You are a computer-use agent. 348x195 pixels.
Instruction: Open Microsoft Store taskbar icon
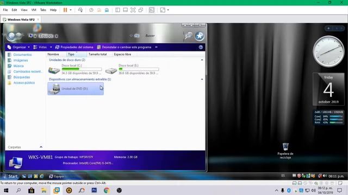pos(32,190)
